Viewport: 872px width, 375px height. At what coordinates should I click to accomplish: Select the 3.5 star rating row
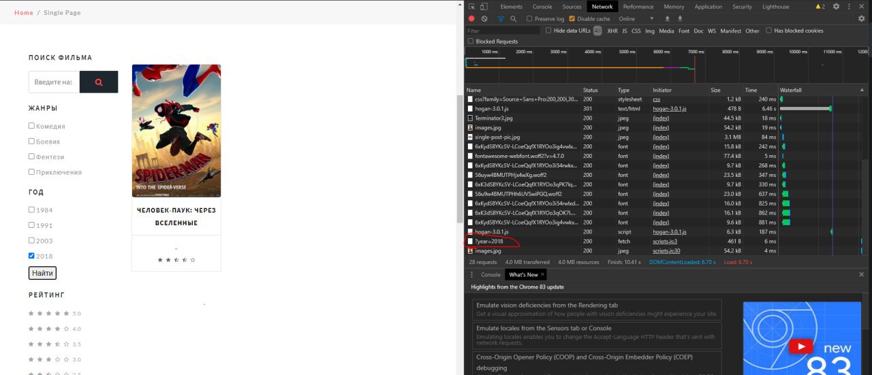click(x=54, y=344)
